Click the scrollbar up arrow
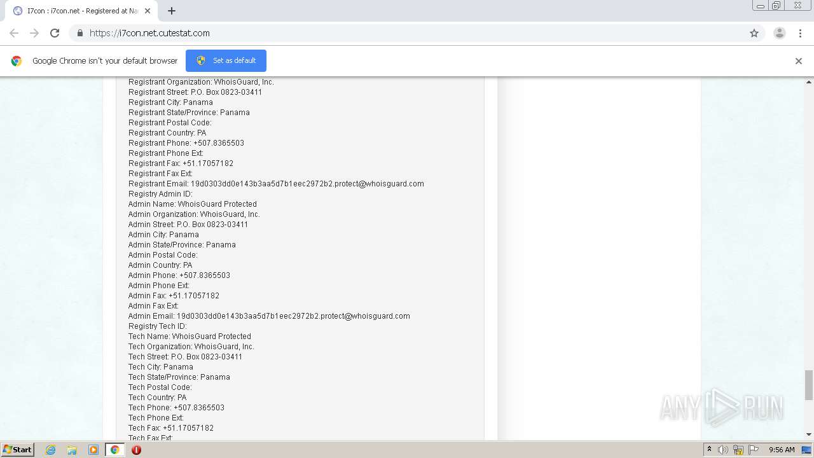The width and height of the screenshot is (814, 458). click(809, 82)
